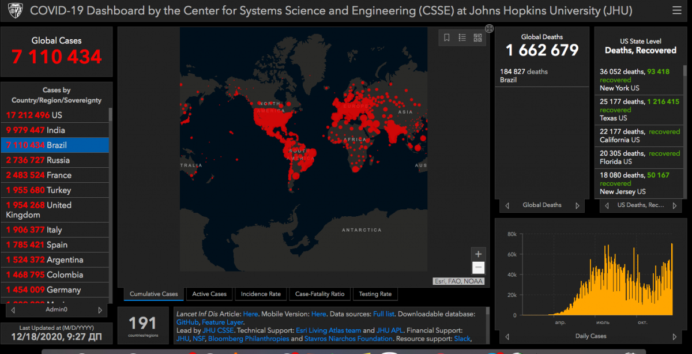Select Turkey in the country cases list
Image resolution: width=692 pixels, height=354 pixels.
[55, 190]
